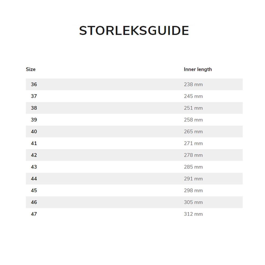265x265 pixels.
Task: Click the size 43 row label
Action: click(34, 167)
